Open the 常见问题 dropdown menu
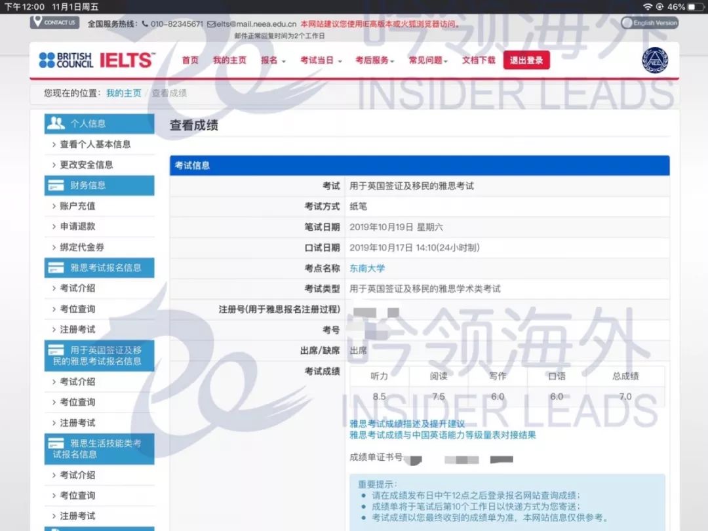 428,60
